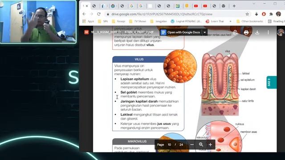Reload the page with the refresh icon
This screenshot has width=285, height=160.
99,14
